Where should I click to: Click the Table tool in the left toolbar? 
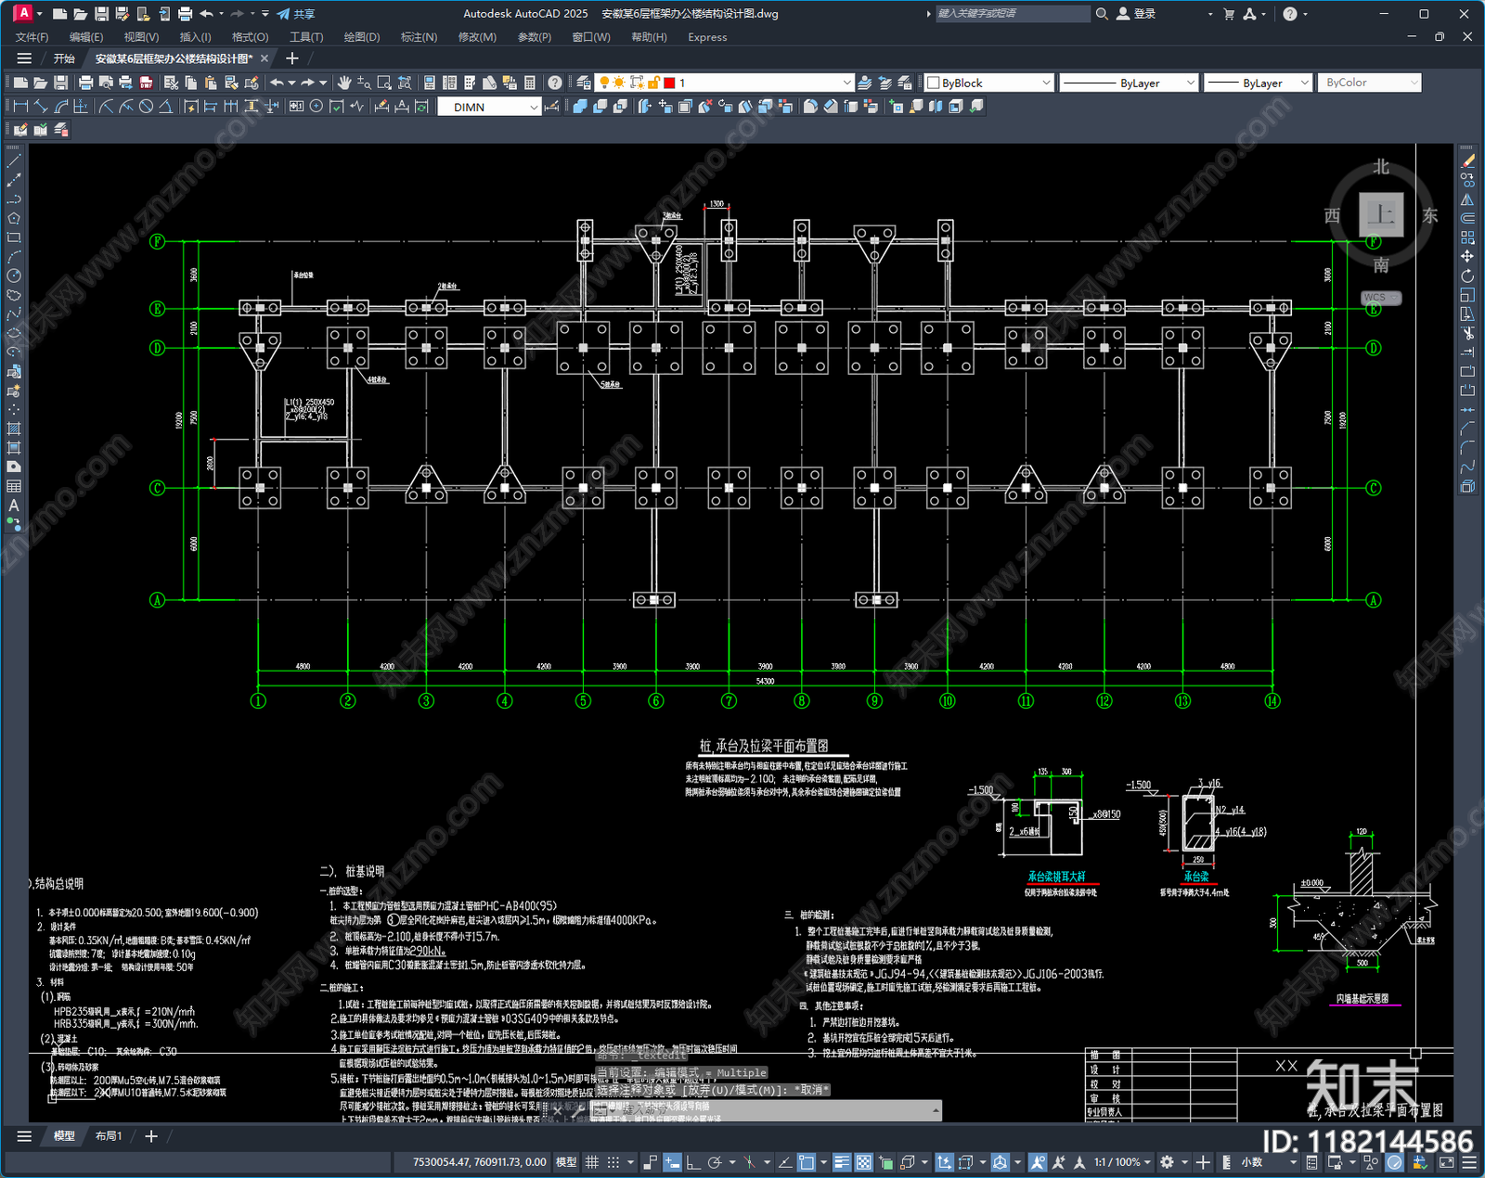click(x=14, y=486)
